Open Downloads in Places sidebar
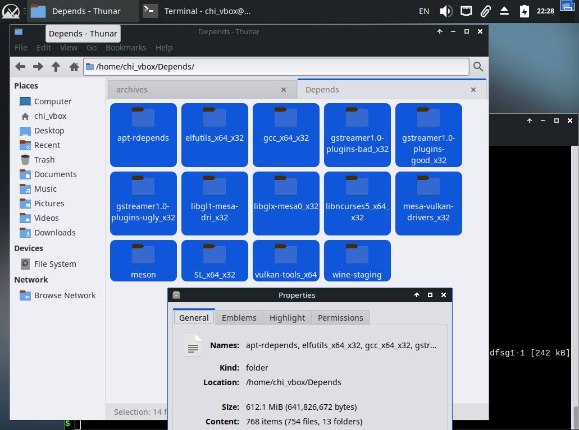Image resolution: width=579 pixels, height=430 pixels. (x=54, y=232)
